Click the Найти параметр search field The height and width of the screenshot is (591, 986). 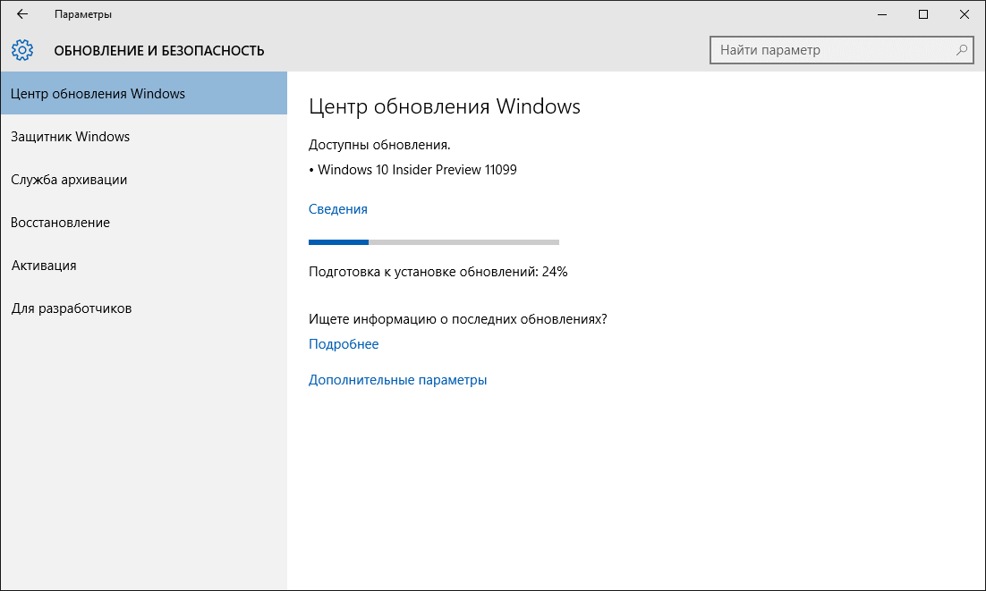click(832, 50)
